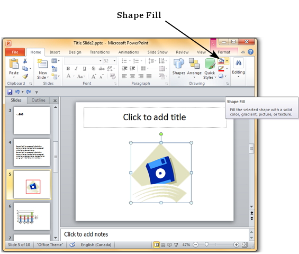Viewport: 299px width, 254px height.
Task: Select slide 3 thumbnail
Action: point(32,120)
